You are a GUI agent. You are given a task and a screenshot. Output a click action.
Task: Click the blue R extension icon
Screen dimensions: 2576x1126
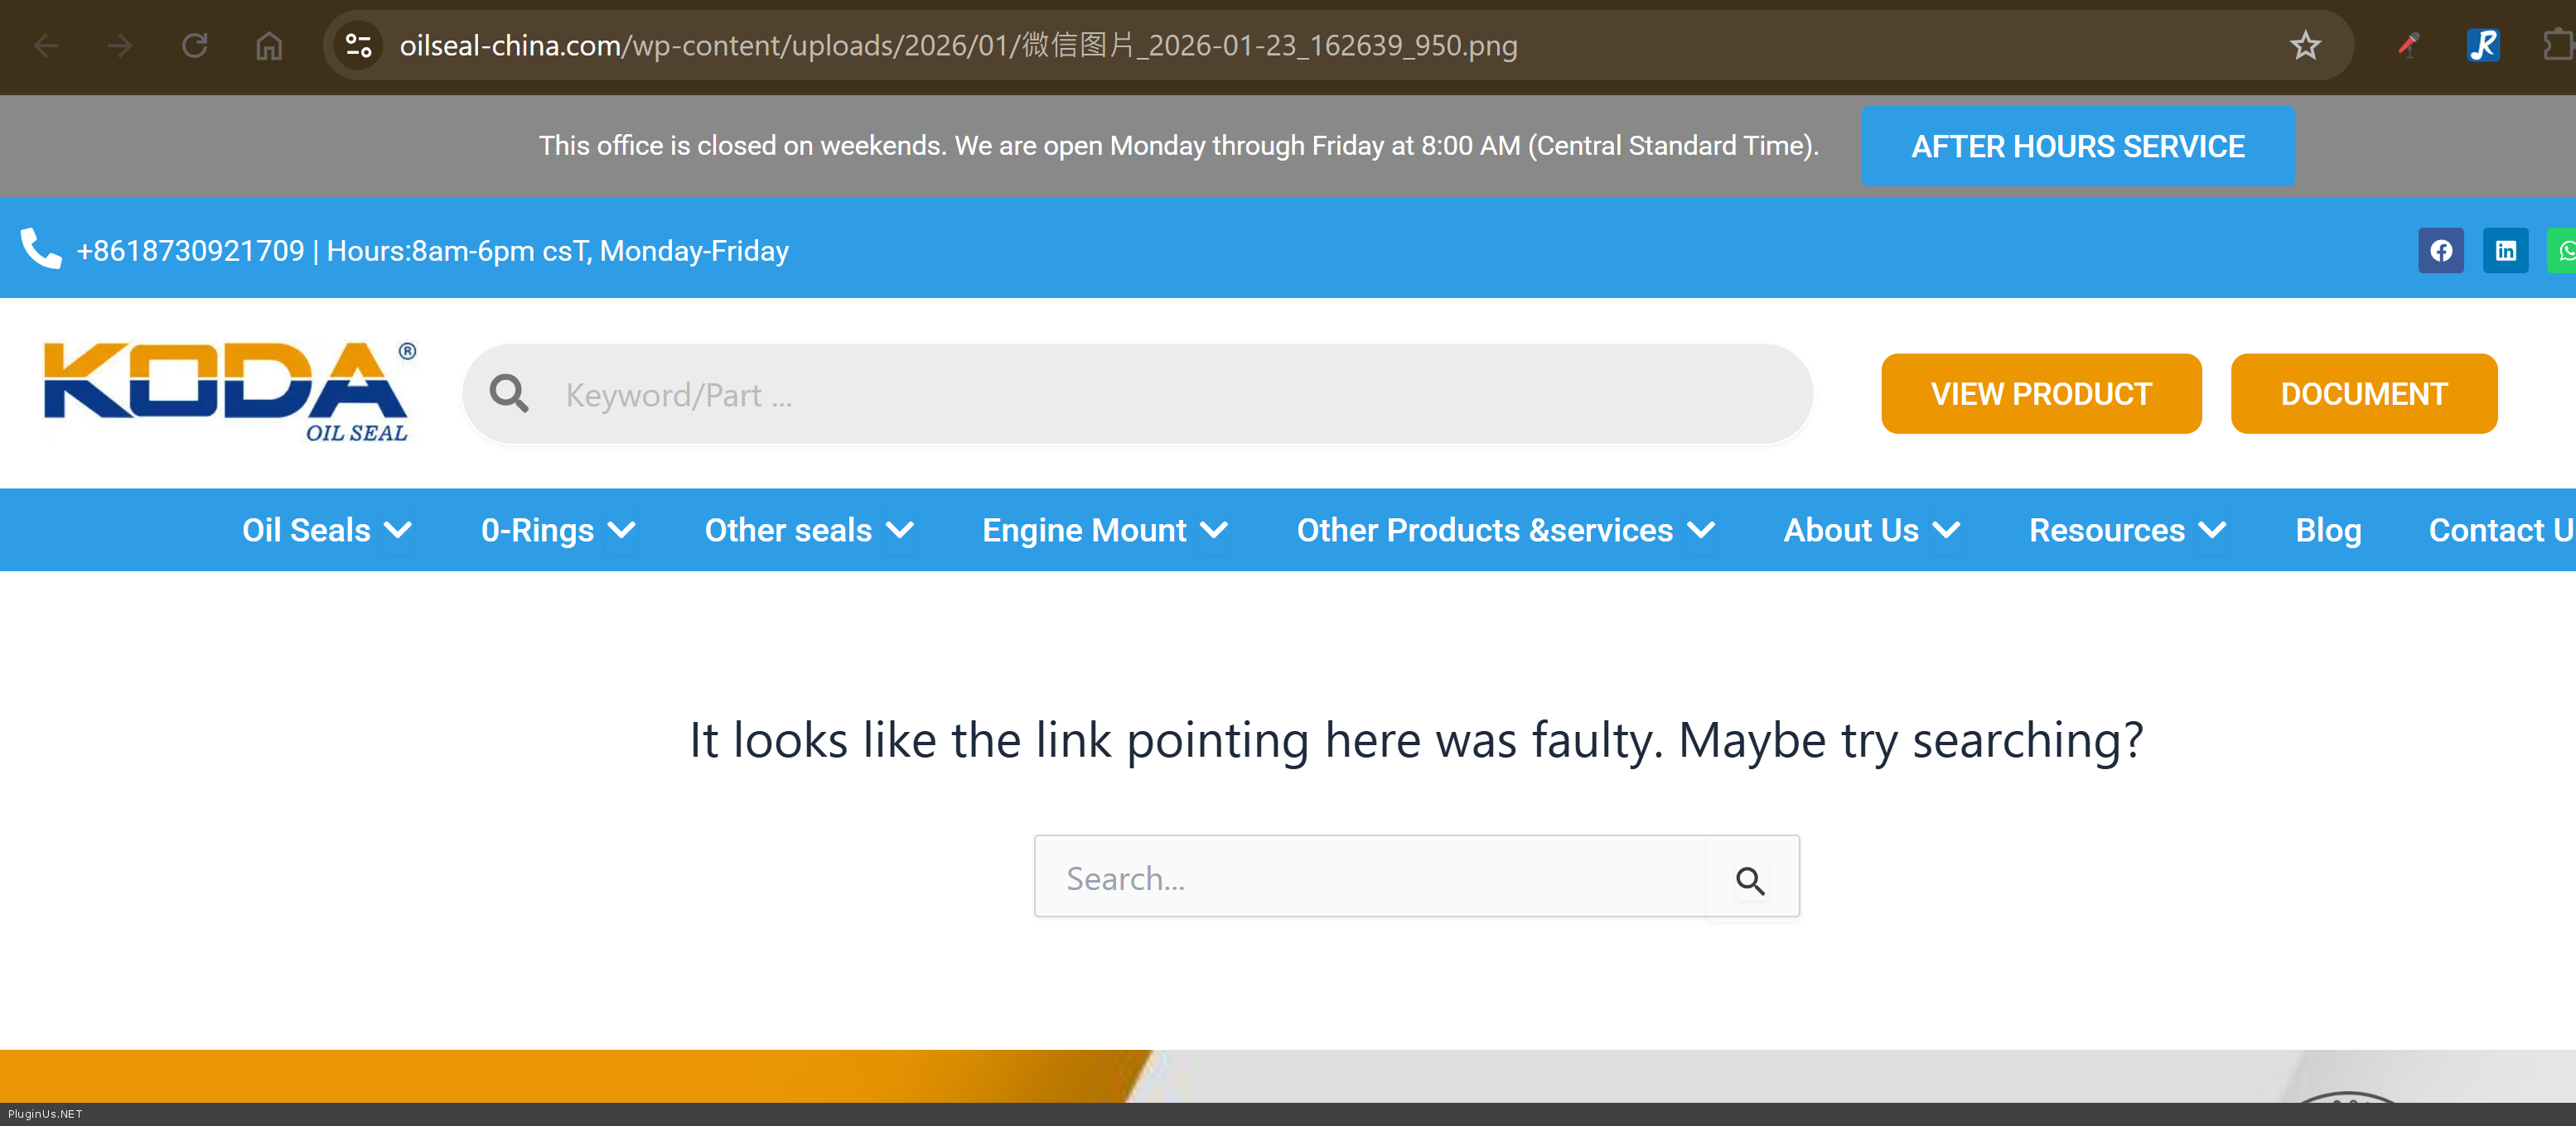point(2482,46)
